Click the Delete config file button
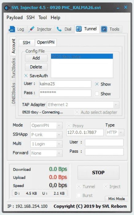The height and width of the screenshot is (215, 134). 36,67
